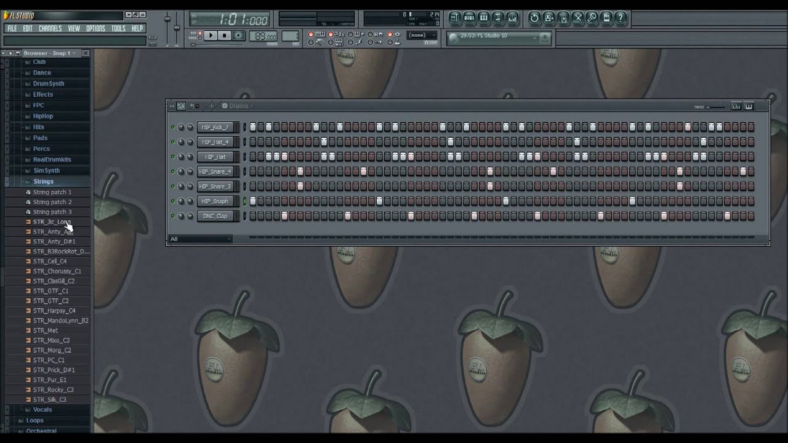Image resolution: width=788 pixels, height=443 pixels.
Task: Open the project info page icon
Action: [606, 18]
